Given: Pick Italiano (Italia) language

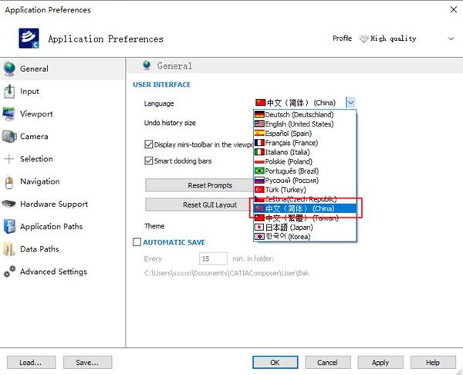Looking at the screenshot, I should [x=305, y=152].
